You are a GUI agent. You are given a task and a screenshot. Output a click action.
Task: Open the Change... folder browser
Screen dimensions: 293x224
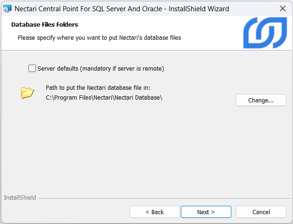(261, 100)
